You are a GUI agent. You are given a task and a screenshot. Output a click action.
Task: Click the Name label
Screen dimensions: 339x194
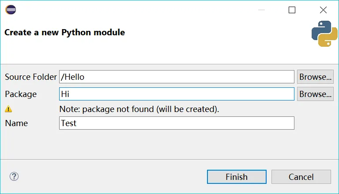[16, 123]
